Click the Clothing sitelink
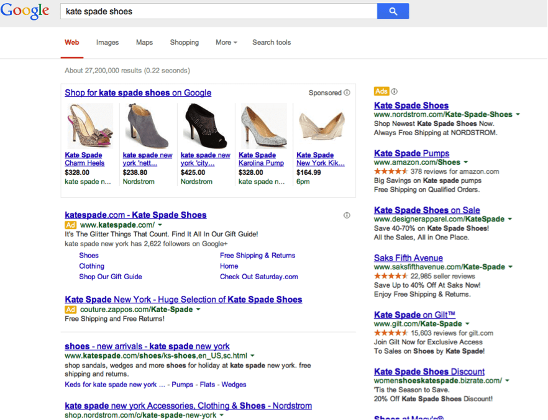The image size is (548, 420). click(91, 266)
